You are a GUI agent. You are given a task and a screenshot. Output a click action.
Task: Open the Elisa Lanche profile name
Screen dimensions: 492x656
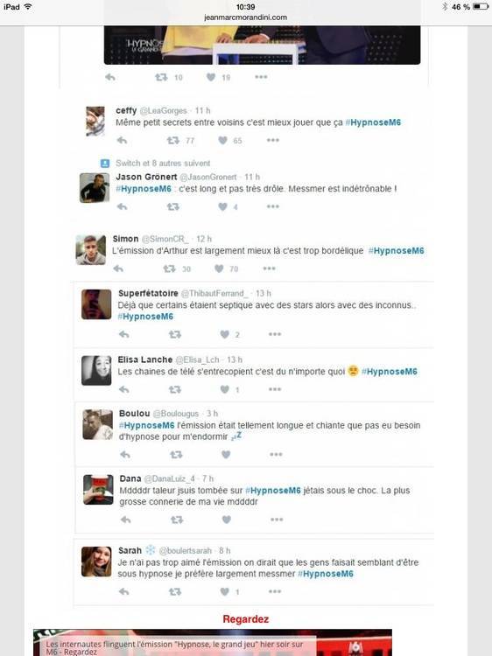[144, 359]
